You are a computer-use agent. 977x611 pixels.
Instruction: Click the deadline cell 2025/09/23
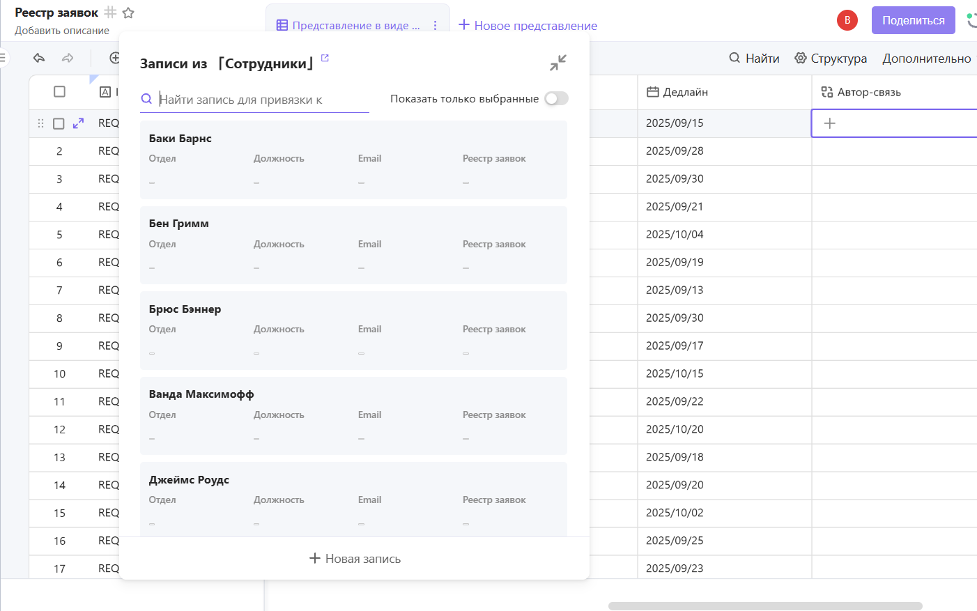coord(725,568)
